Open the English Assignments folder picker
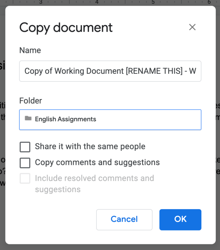 tap(110, 119)
